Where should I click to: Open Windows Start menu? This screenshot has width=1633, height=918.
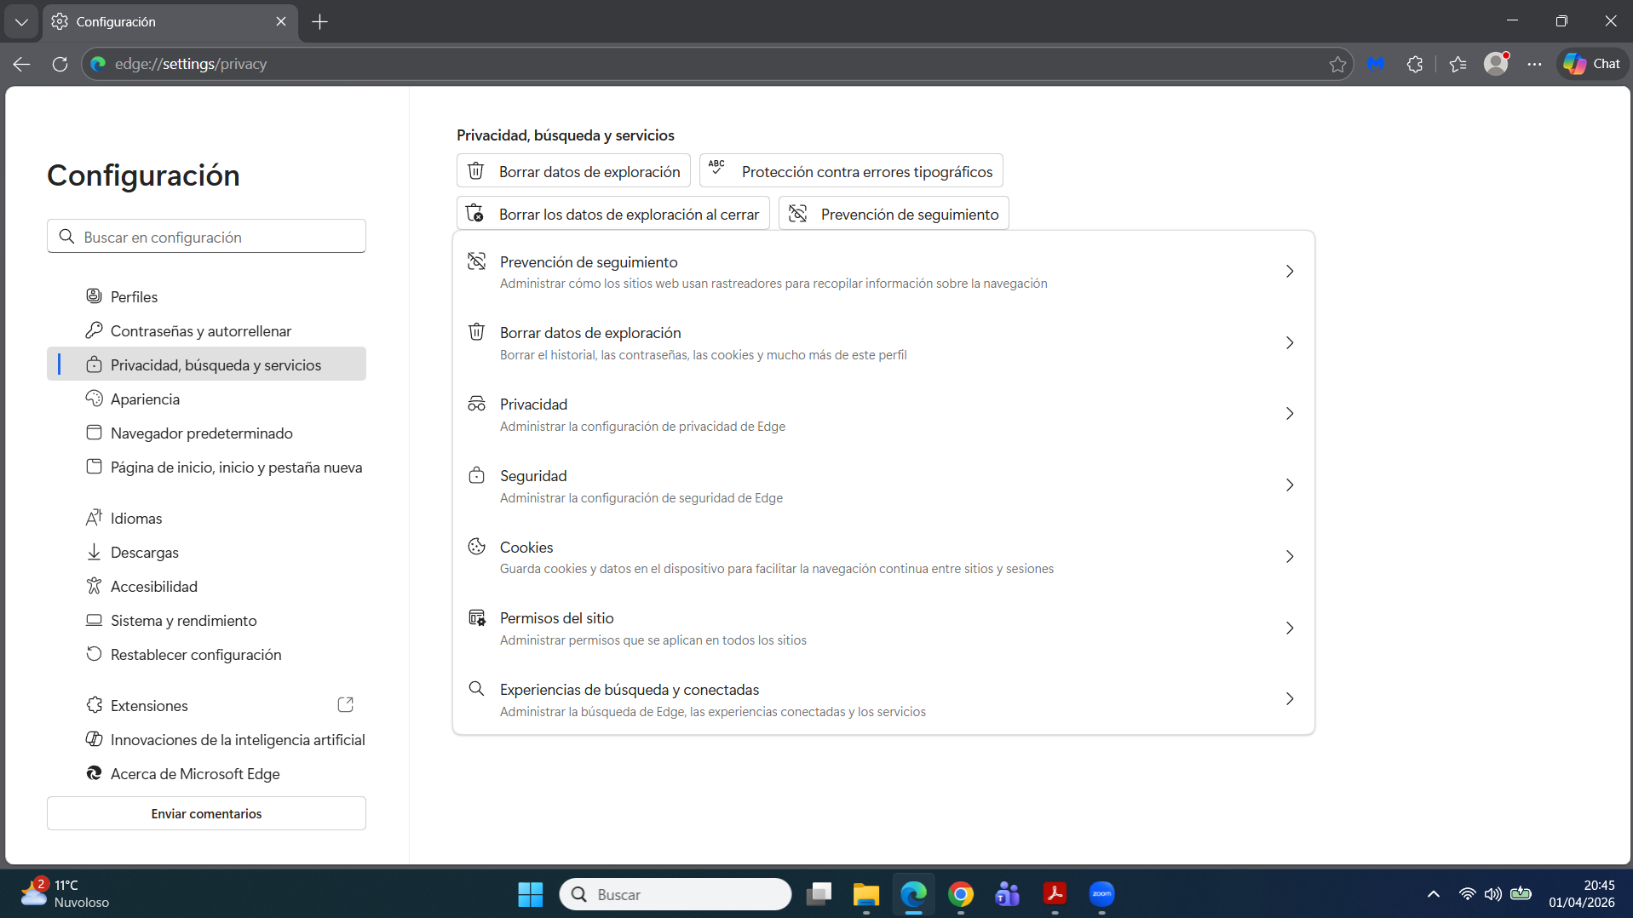tap(530, 894)
